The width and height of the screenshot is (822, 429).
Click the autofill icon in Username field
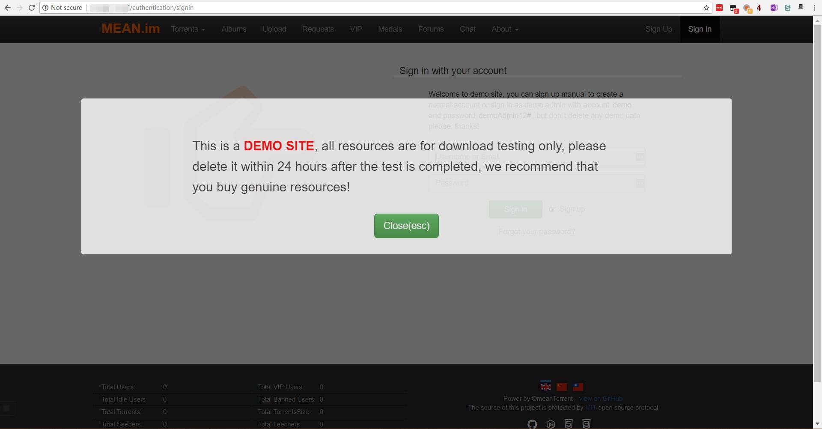point(640,157)
